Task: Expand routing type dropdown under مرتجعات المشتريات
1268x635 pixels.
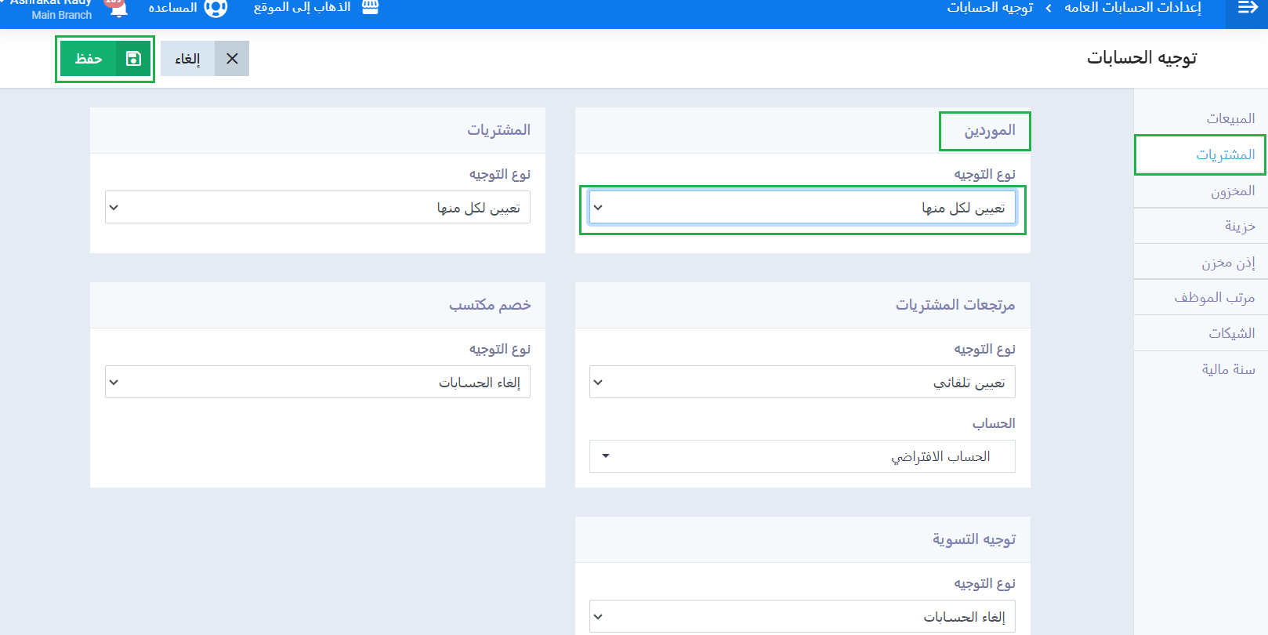Action: pyautogui.click(x=802, y=383)
